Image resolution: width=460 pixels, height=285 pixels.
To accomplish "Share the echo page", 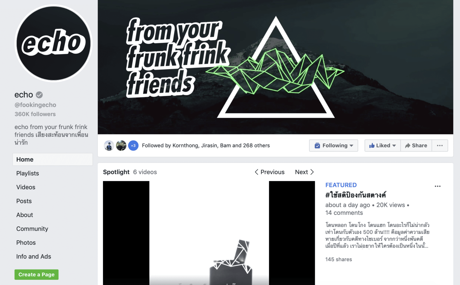I will point(416,145).
